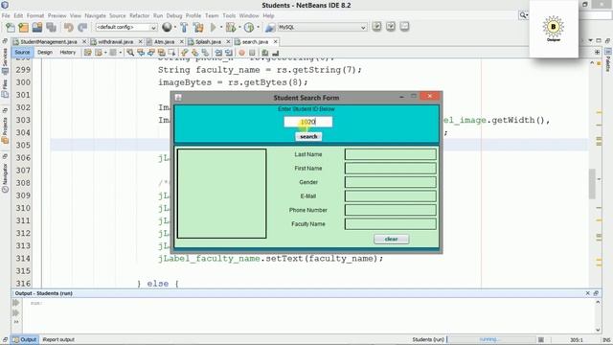The width and height of the screenshot is (613, 345).
Task: Switch to Splash.java tab
Action: 209,41
